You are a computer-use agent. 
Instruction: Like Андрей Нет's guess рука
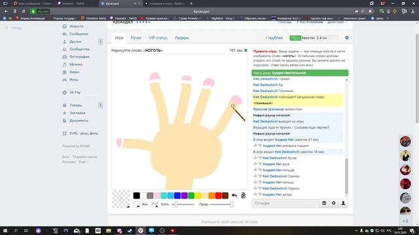[255, 164]
